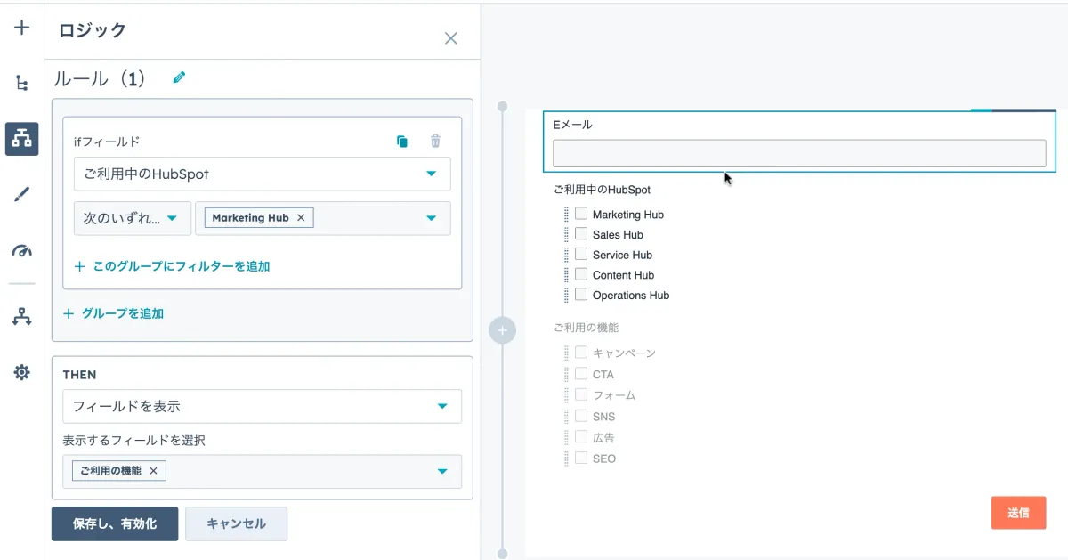The image size is (1068, 560).
Task: Duplicate the ifフィールド filter with copy icon
Action: click(x=402, y=141)
